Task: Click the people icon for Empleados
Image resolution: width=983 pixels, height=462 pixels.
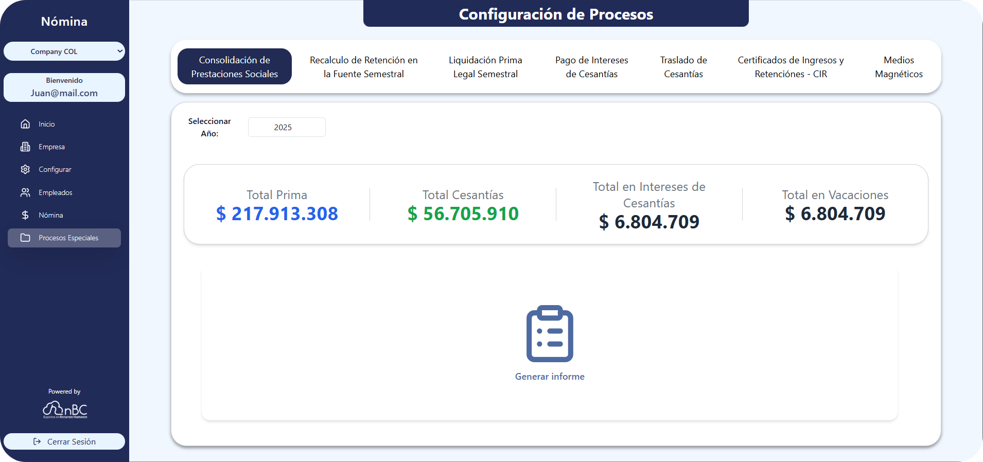Action: click(25, 192)
